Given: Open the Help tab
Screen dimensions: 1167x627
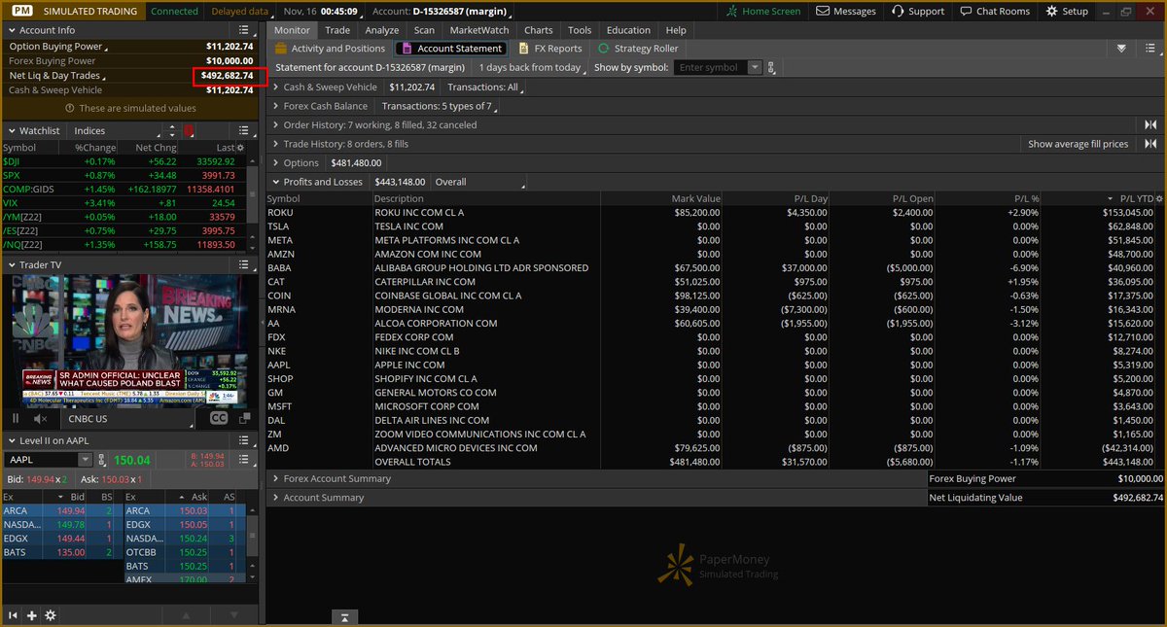Looking at the screenshot, I should tap(677, 30).
